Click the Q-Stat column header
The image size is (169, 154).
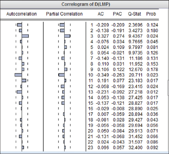click(x=135, y=14)
